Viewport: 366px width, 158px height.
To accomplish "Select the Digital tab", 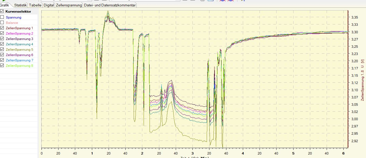I will tap(49, 5).
